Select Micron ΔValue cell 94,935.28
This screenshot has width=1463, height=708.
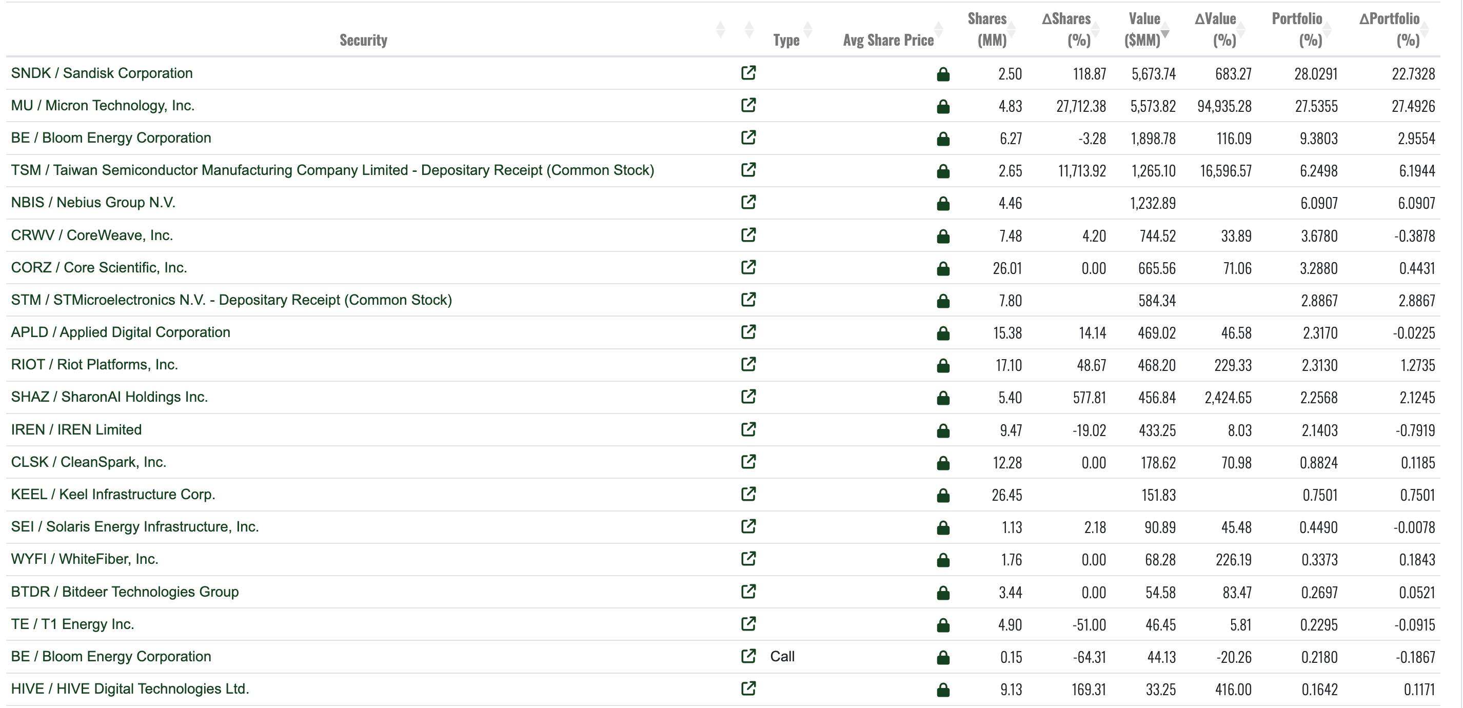1224,106
